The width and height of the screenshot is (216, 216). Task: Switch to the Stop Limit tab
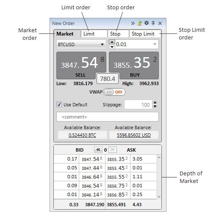click(x=145, y=34)
